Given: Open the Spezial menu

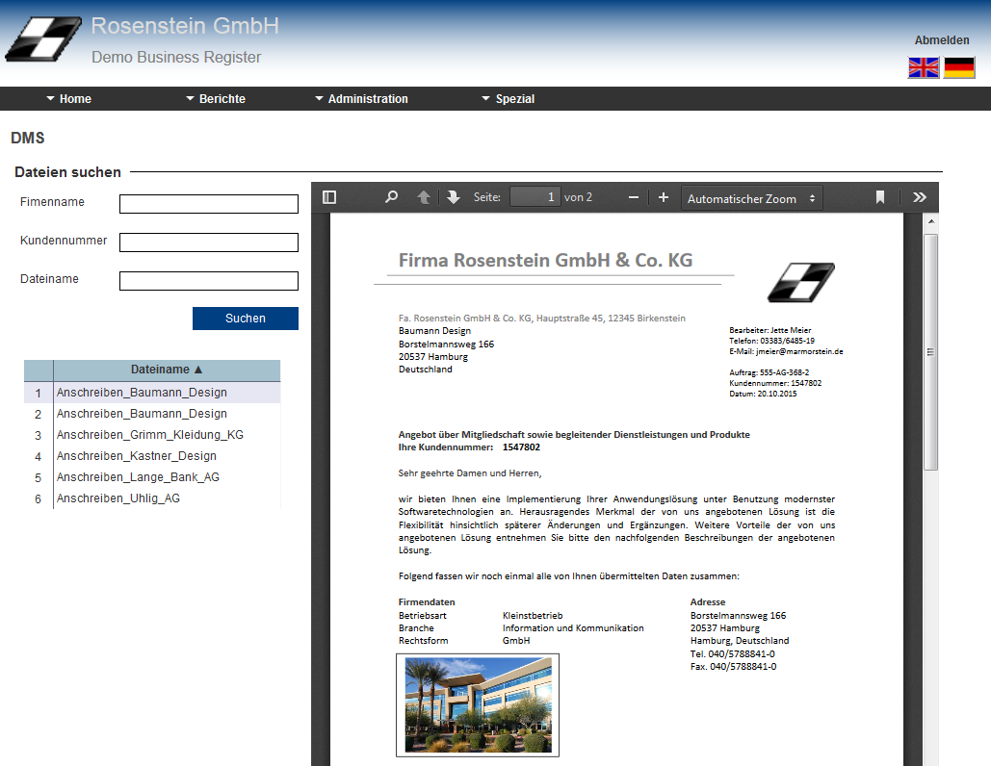Looking at the screenshot, I should 508,99.
